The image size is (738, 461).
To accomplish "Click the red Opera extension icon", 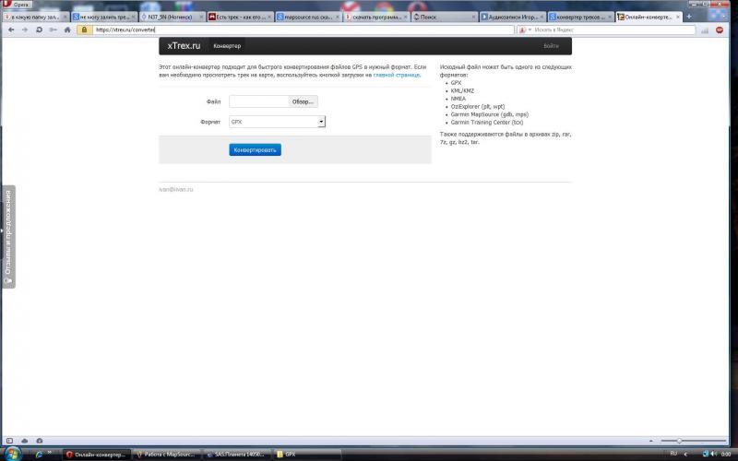I will [x=720, y=30].
